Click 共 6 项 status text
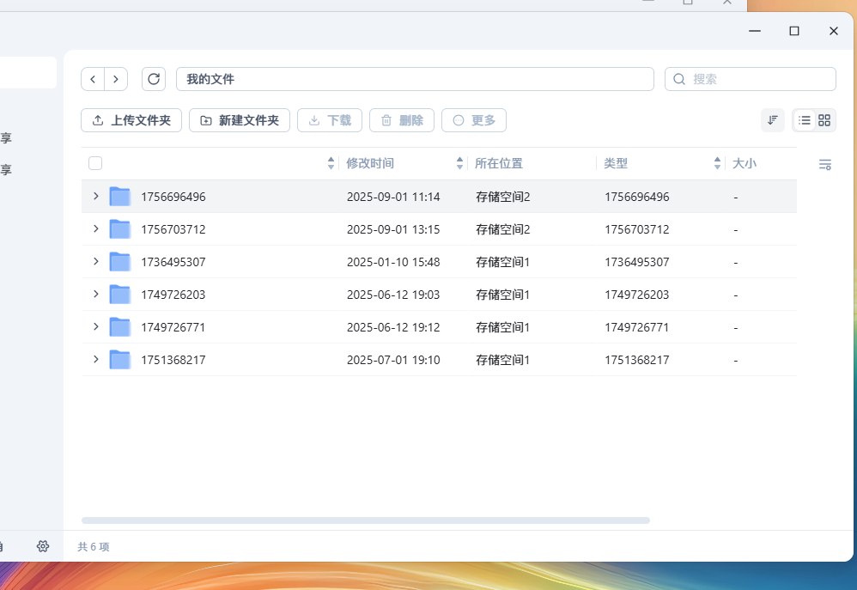Screen dimensions: 857x590 (x=94, y=547)
